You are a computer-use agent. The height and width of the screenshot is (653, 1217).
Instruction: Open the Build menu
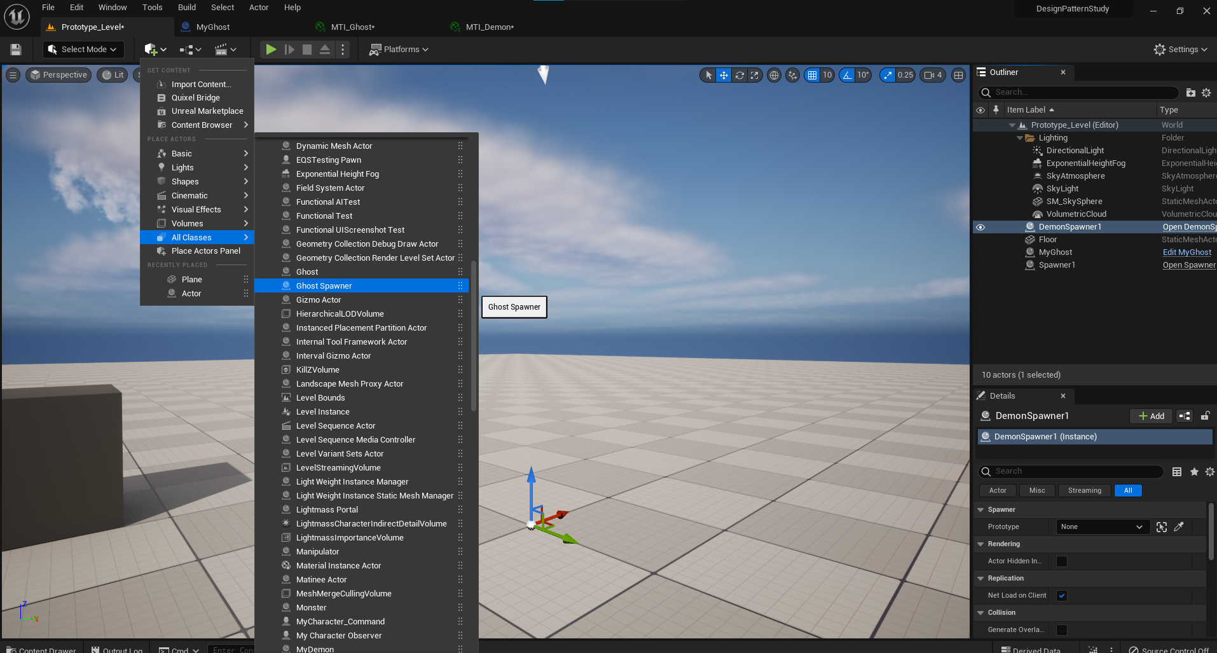[187, 8]
